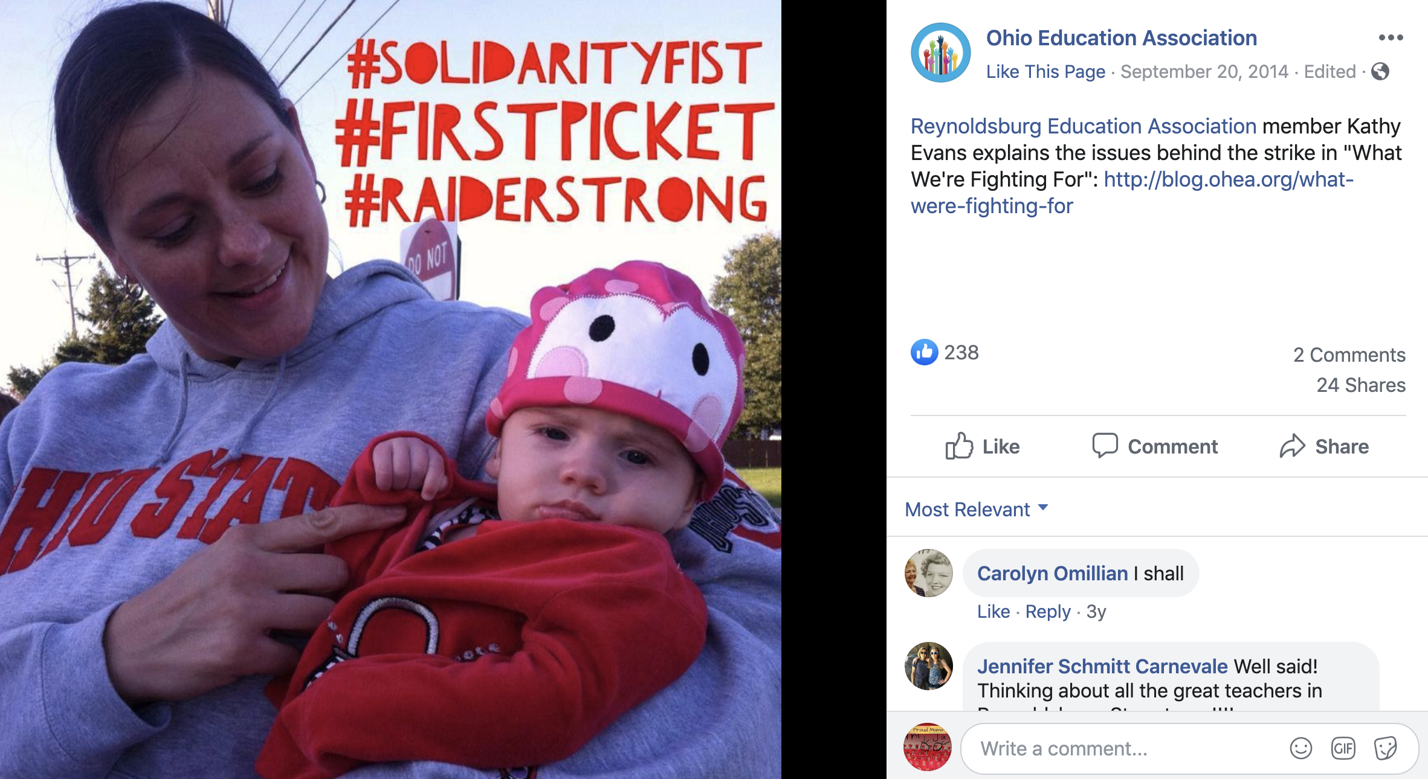Image resolution: width=1428 pixels, height=779 pixels.
Task: View the 2 Comments count
Action: pyautogui.click(x=1349, y=354)
